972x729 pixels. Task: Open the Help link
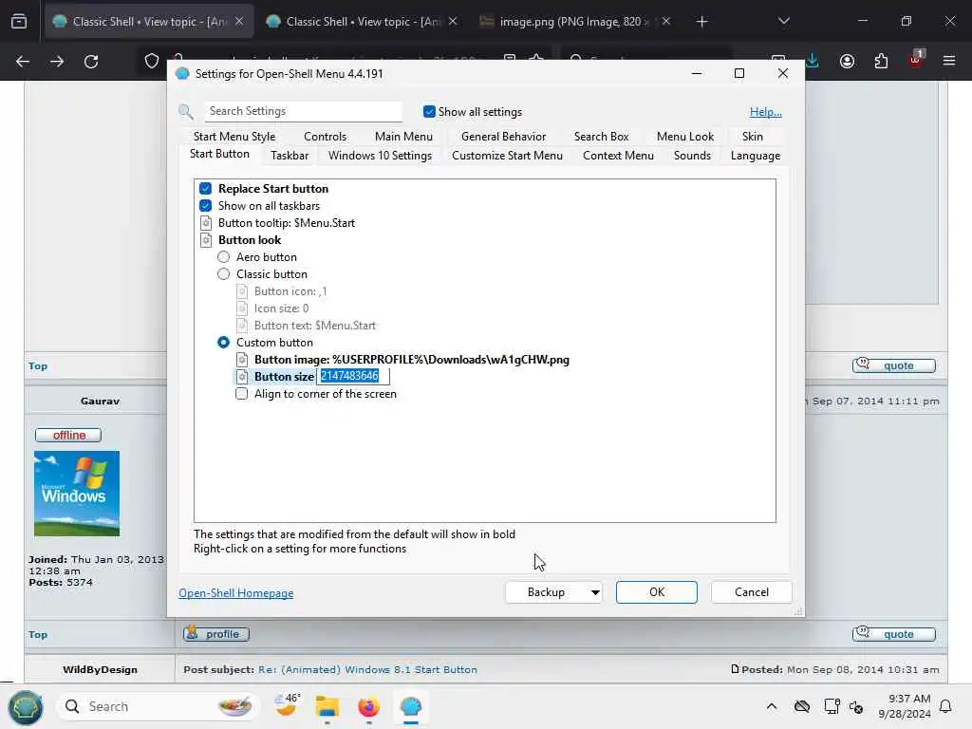click(766, 112)
